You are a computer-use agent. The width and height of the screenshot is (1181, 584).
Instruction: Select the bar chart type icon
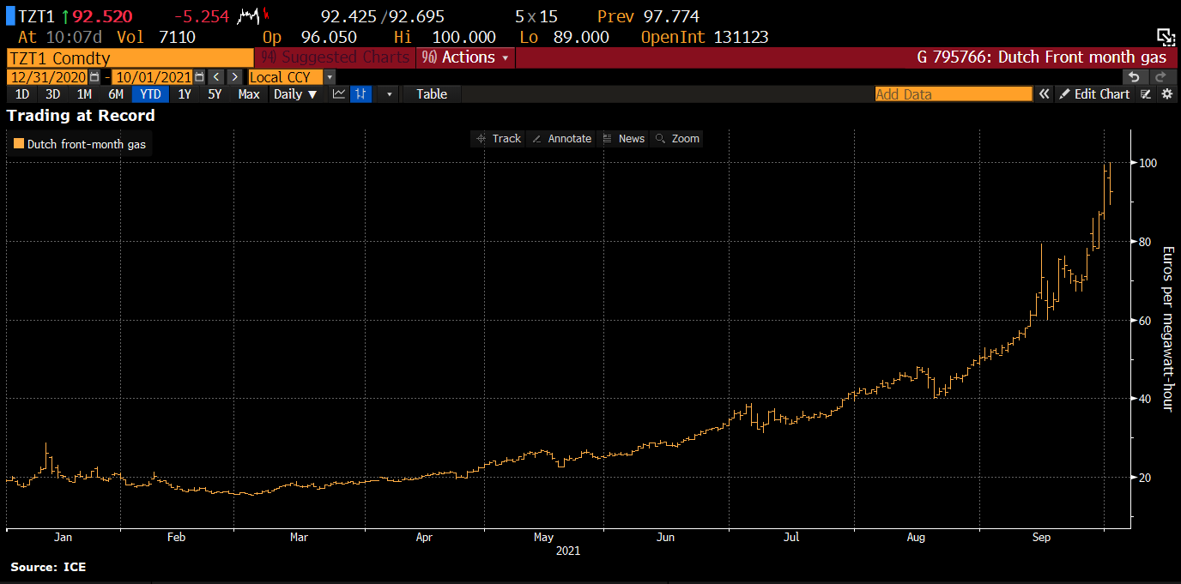(361, 94)
